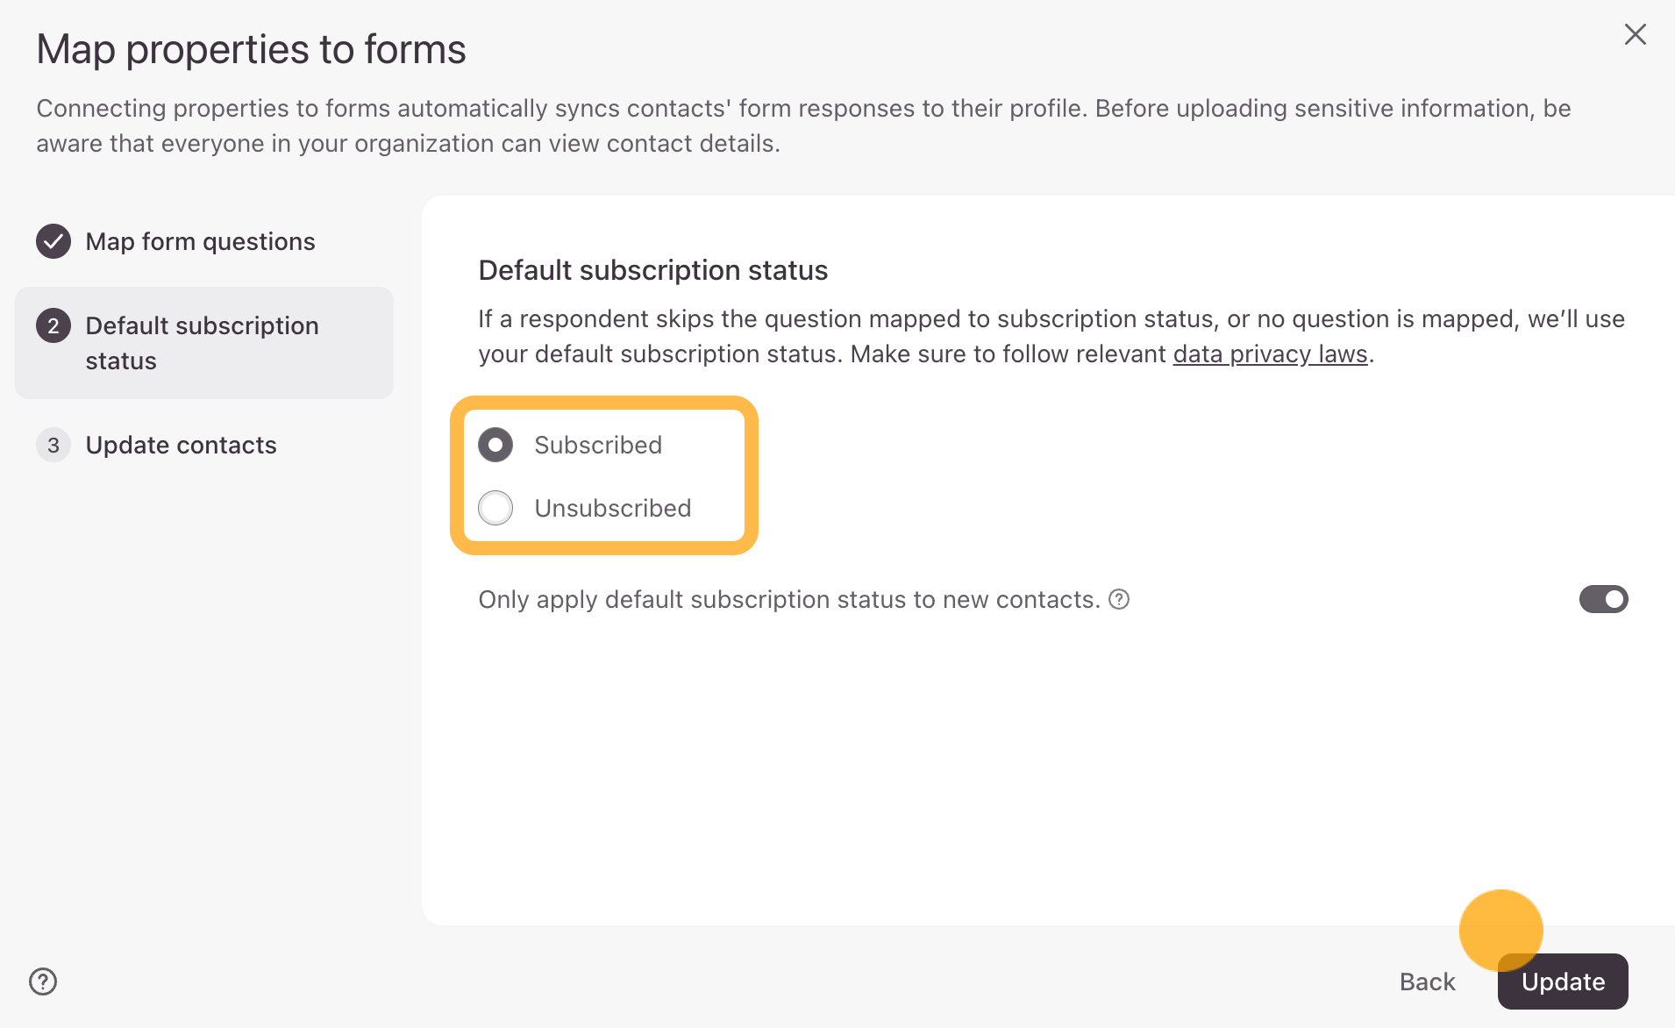Screen dimensions: 1675x1028
Task: Click the Default subscription status panel heading
Action: tap(652, 270)
